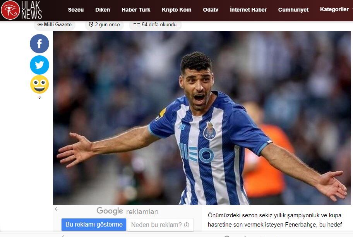This screenshot has height=237, width=353.
Task: Select Kripto Koin in the navigation bar
Action: pos(176,10)
